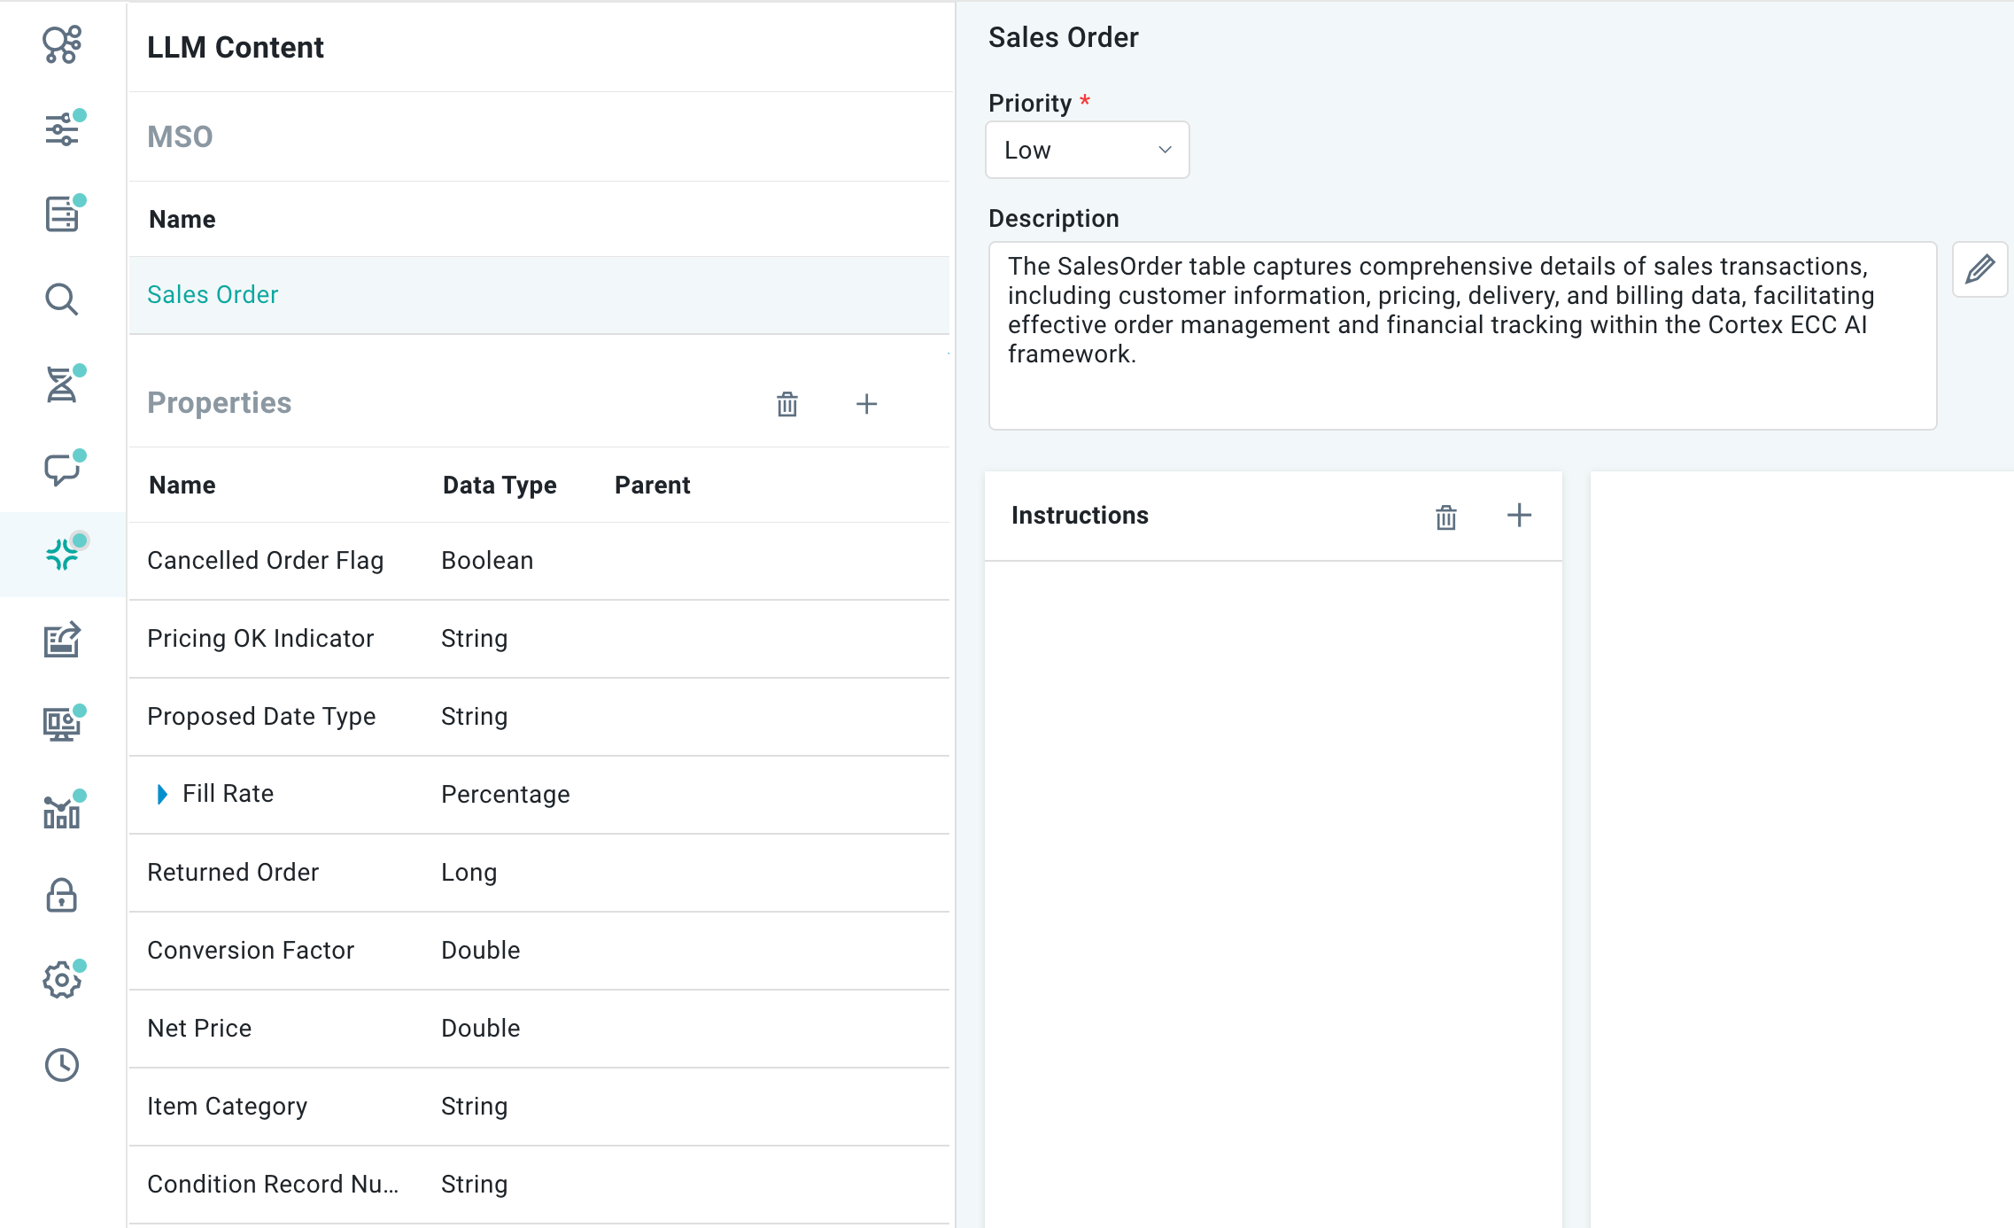Viewport: 2014px width, 1228px height.
Task: Select the Conversion Factor property row
Action: 539,951
